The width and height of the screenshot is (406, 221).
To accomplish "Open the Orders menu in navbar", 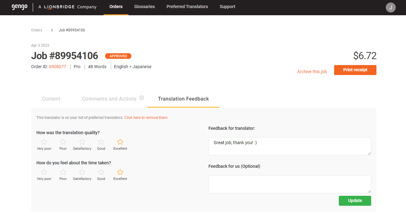I will coord(116,7).
